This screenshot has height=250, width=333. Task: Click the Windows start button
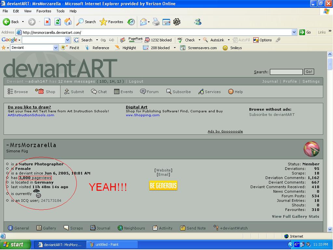click(15, 244)
